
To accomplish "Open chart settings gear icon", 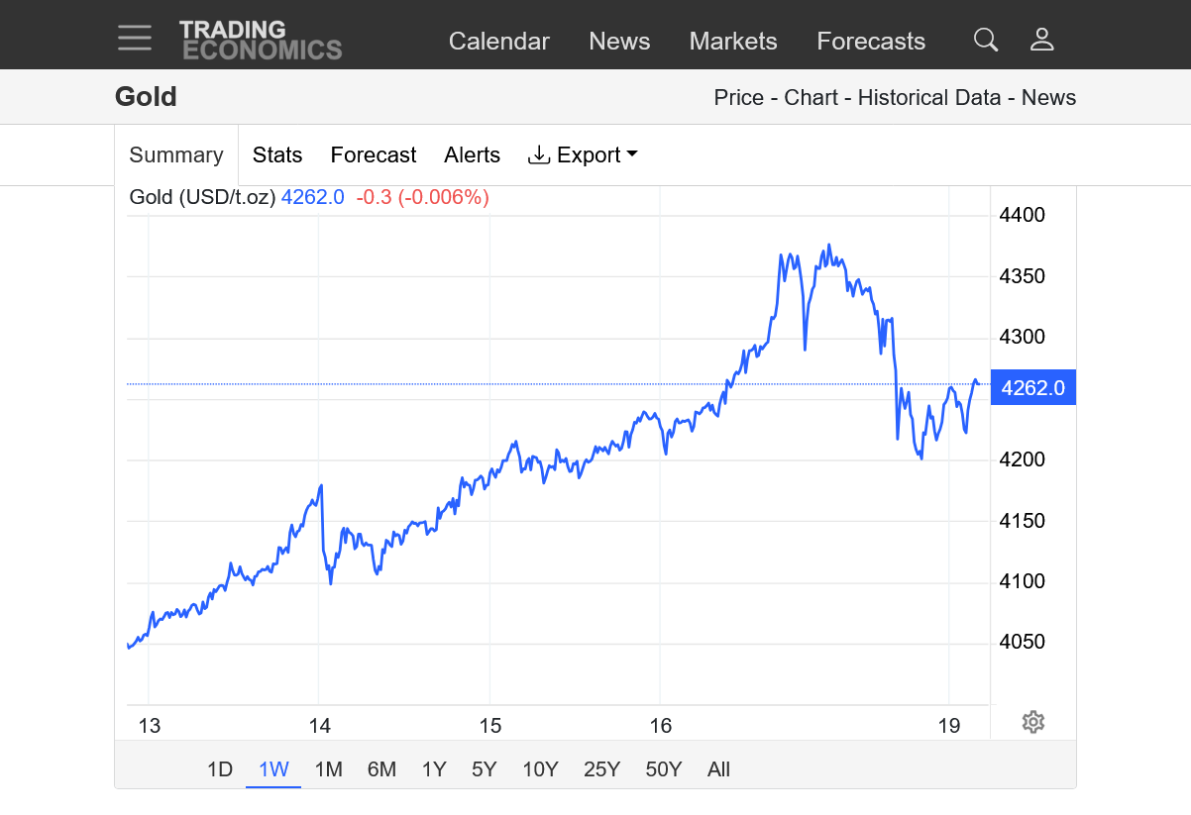I will (1032, 722).
